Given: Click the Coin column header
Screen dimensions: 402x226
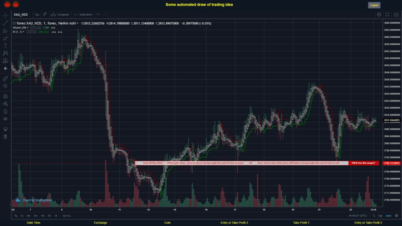Looking at the screenshot, I should tap(167, 223).
